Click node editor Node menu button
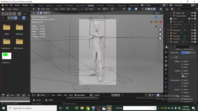 tap(71, 95)
